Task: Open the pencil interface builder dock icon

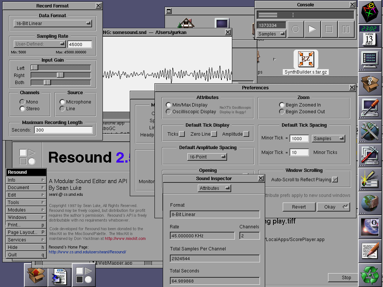Action: 370,179
